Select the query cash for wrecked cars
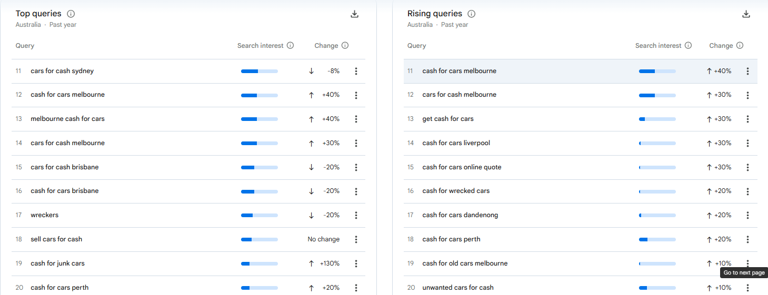 pyautogui.click(x=456, y=191)
